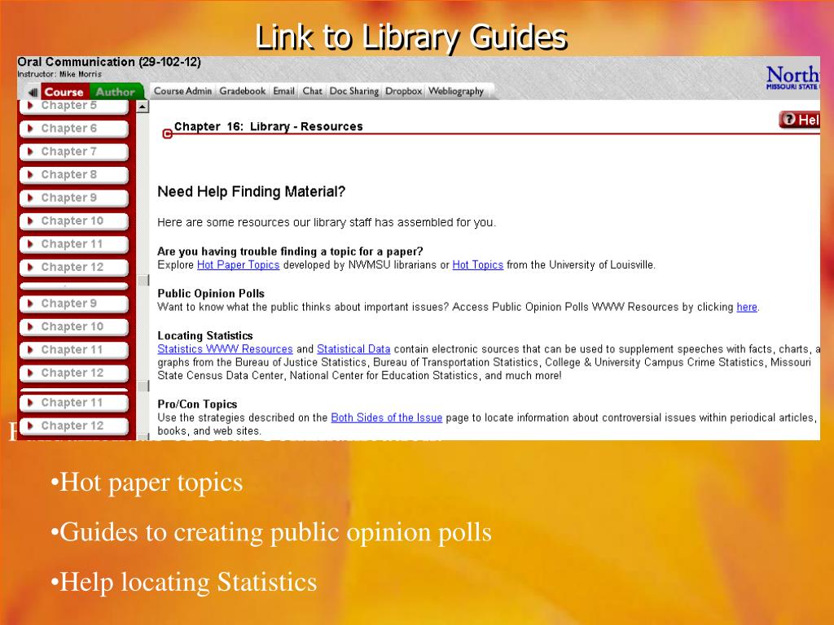Switch to the Author tab
Image resolution: width=834 pixels, height=625 pixels.
point(116,92)
